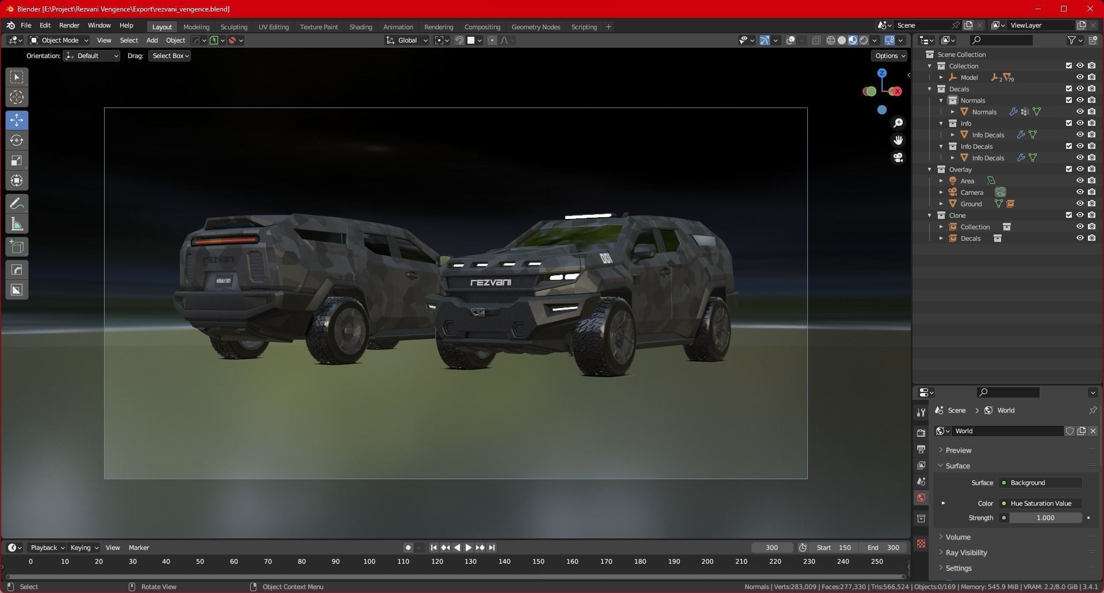Toggle auto keying record button

coord(408,548)
